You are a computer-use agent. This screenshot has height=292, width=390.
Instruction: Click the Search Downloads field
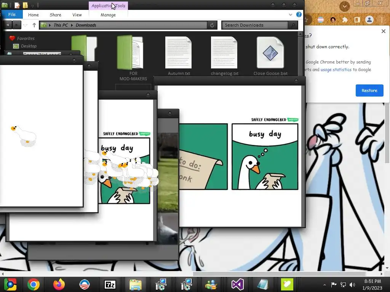(254, 25)
